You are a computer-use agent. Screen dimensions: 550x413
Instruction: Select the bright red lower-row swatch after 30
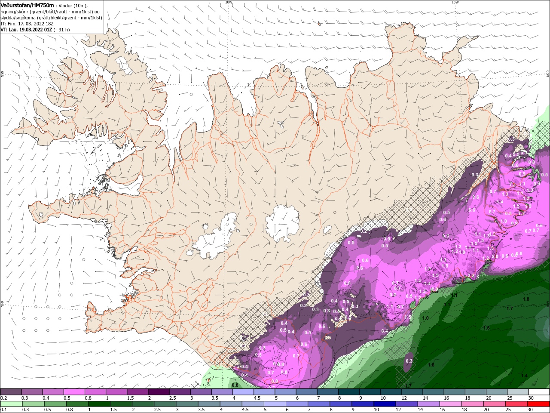click(538, 404)
